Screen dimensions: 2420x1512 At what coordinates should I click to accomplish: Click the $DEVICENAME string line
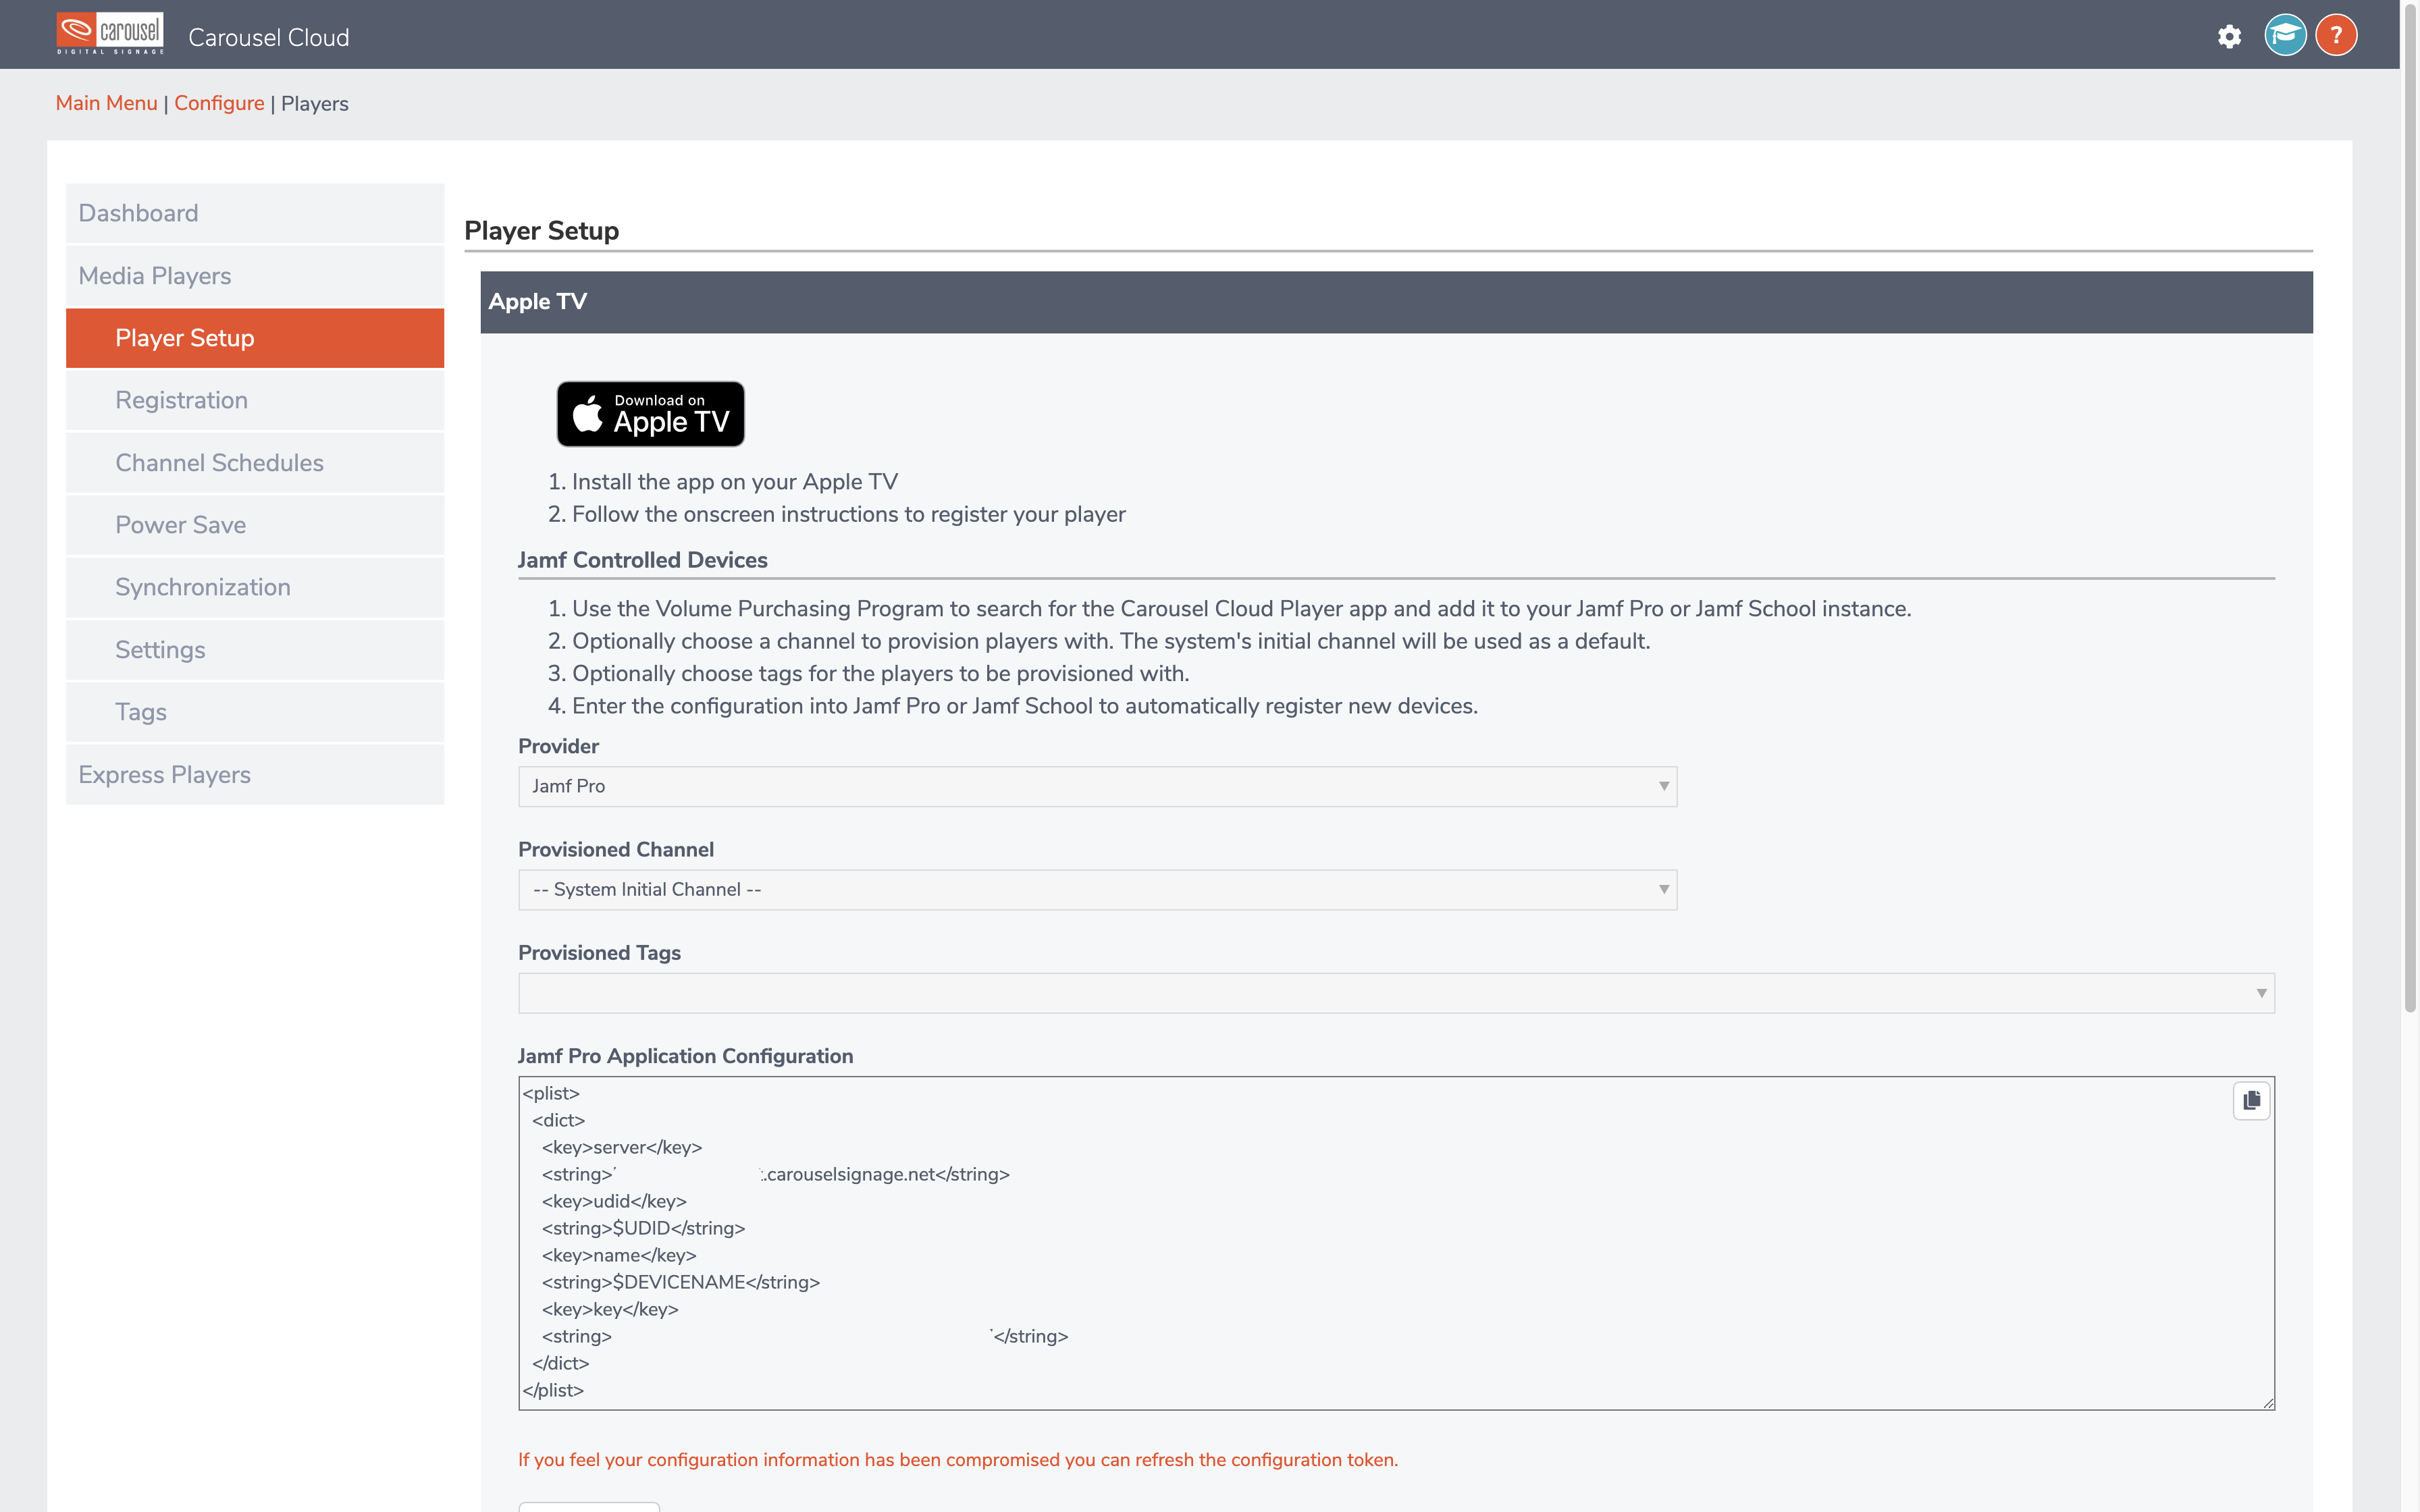(x=681, y=1282)
